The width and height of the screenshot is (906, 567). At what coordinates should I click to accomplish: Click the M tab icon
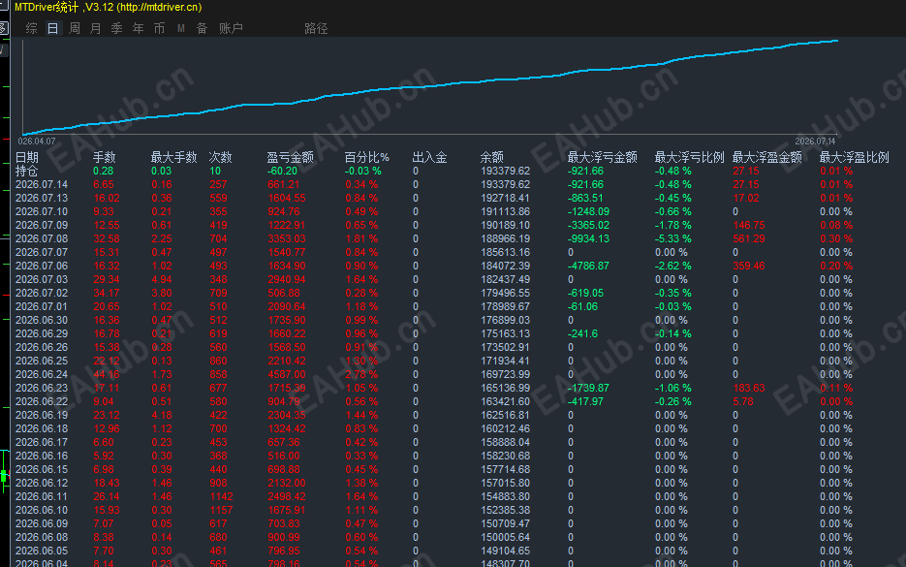(x=181, y=28)
